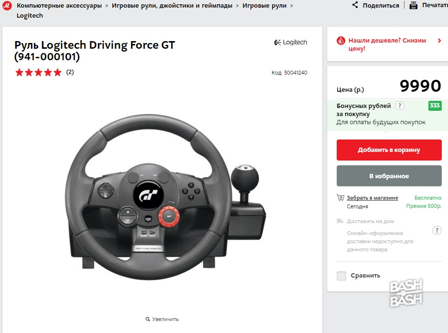
Task: Open Игровые рули, джойстики и геймпады breadcrumb
Action: [172, 5]
